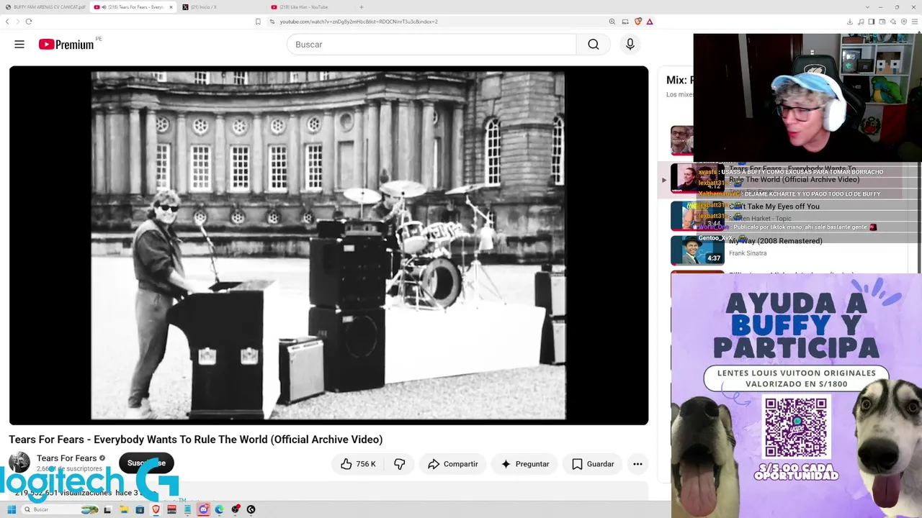Open the site settings icon beside the URL
Image resolution: width=922 pixels, height=518 pixels.
(272, 22)
